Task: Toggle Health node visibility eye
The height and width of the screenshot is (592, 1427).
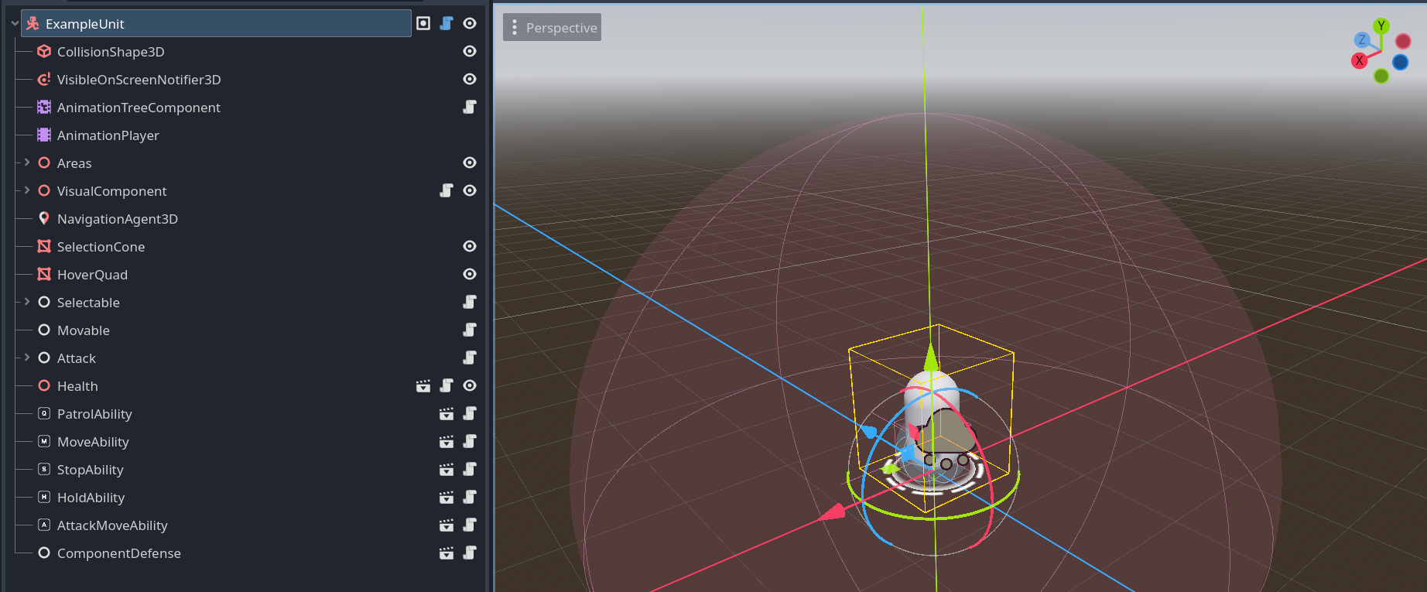Action: pyautogui.click(x=470, y=385)
